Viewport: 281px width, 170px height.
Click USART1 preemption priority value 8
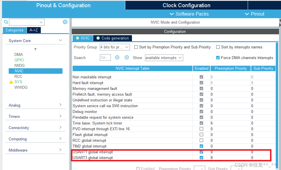click(x=212, y=152)
